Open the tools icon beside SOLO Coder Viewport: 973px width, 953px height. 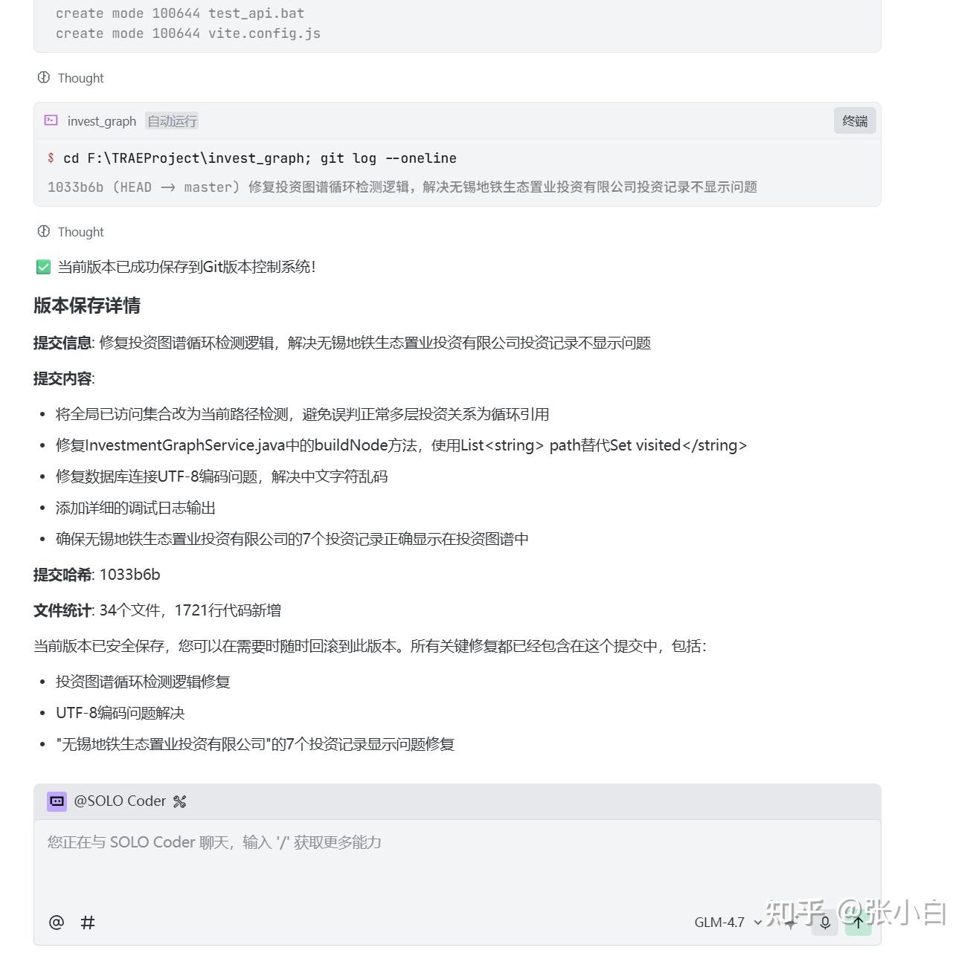(179, 801)
